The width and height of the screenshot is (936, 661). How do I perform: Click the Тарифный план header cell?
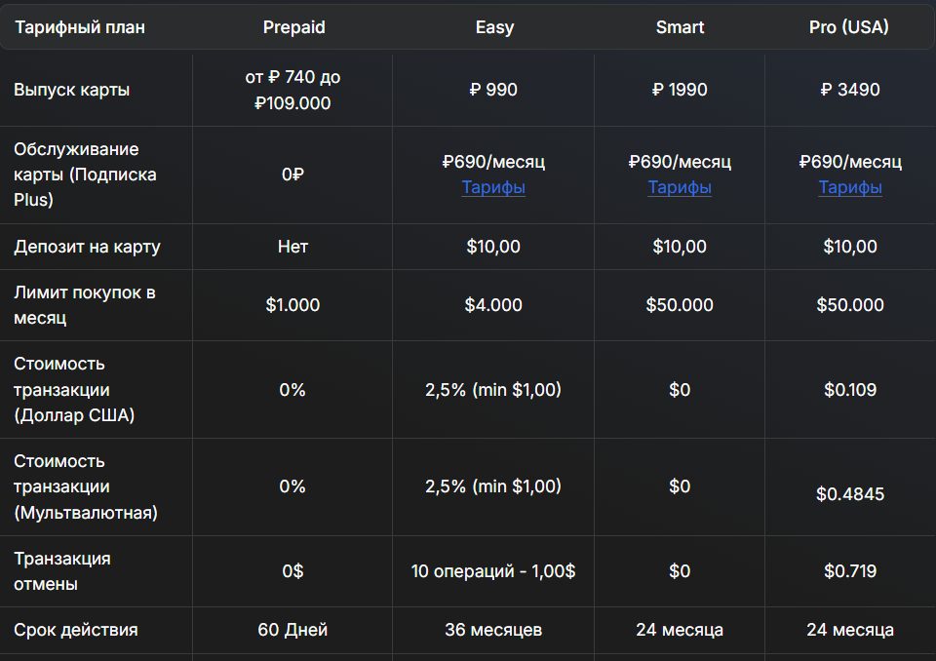[x=80, y=27]
